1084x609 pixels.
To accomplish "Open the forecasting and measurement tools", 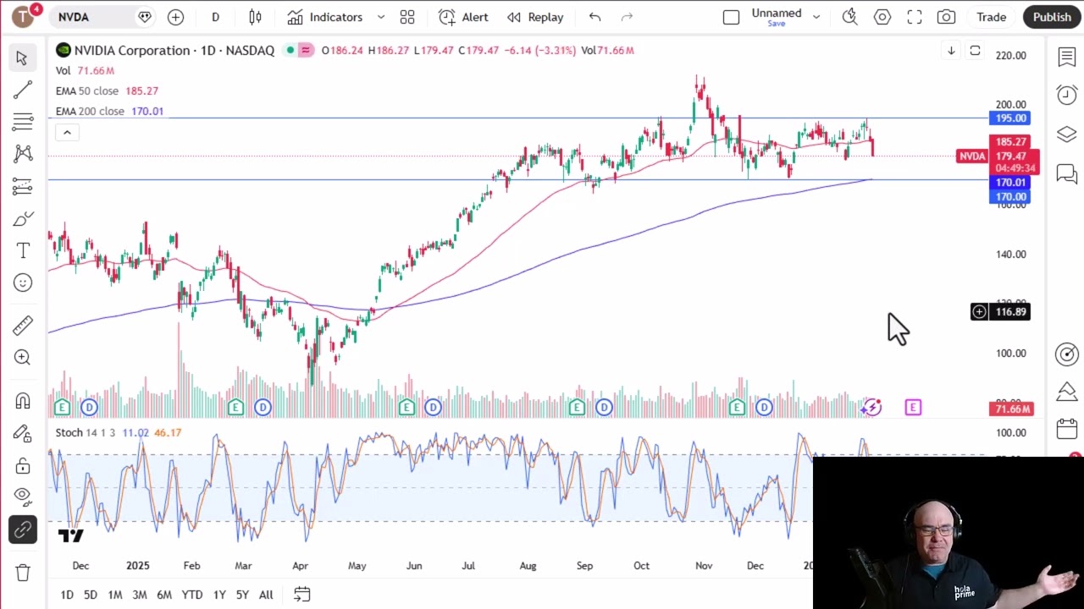I will coord(22,186).
